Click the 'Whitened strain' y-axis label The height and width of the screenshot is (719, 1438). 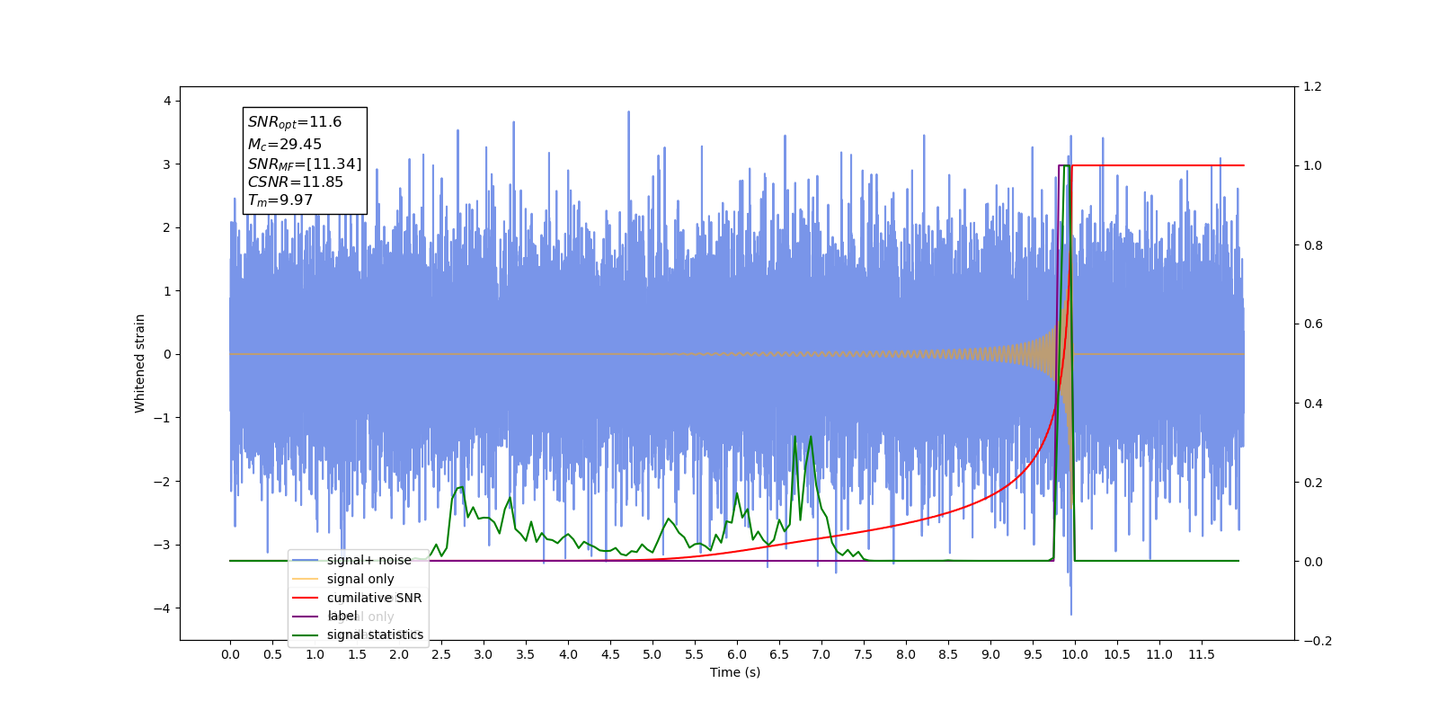(139, 363)
